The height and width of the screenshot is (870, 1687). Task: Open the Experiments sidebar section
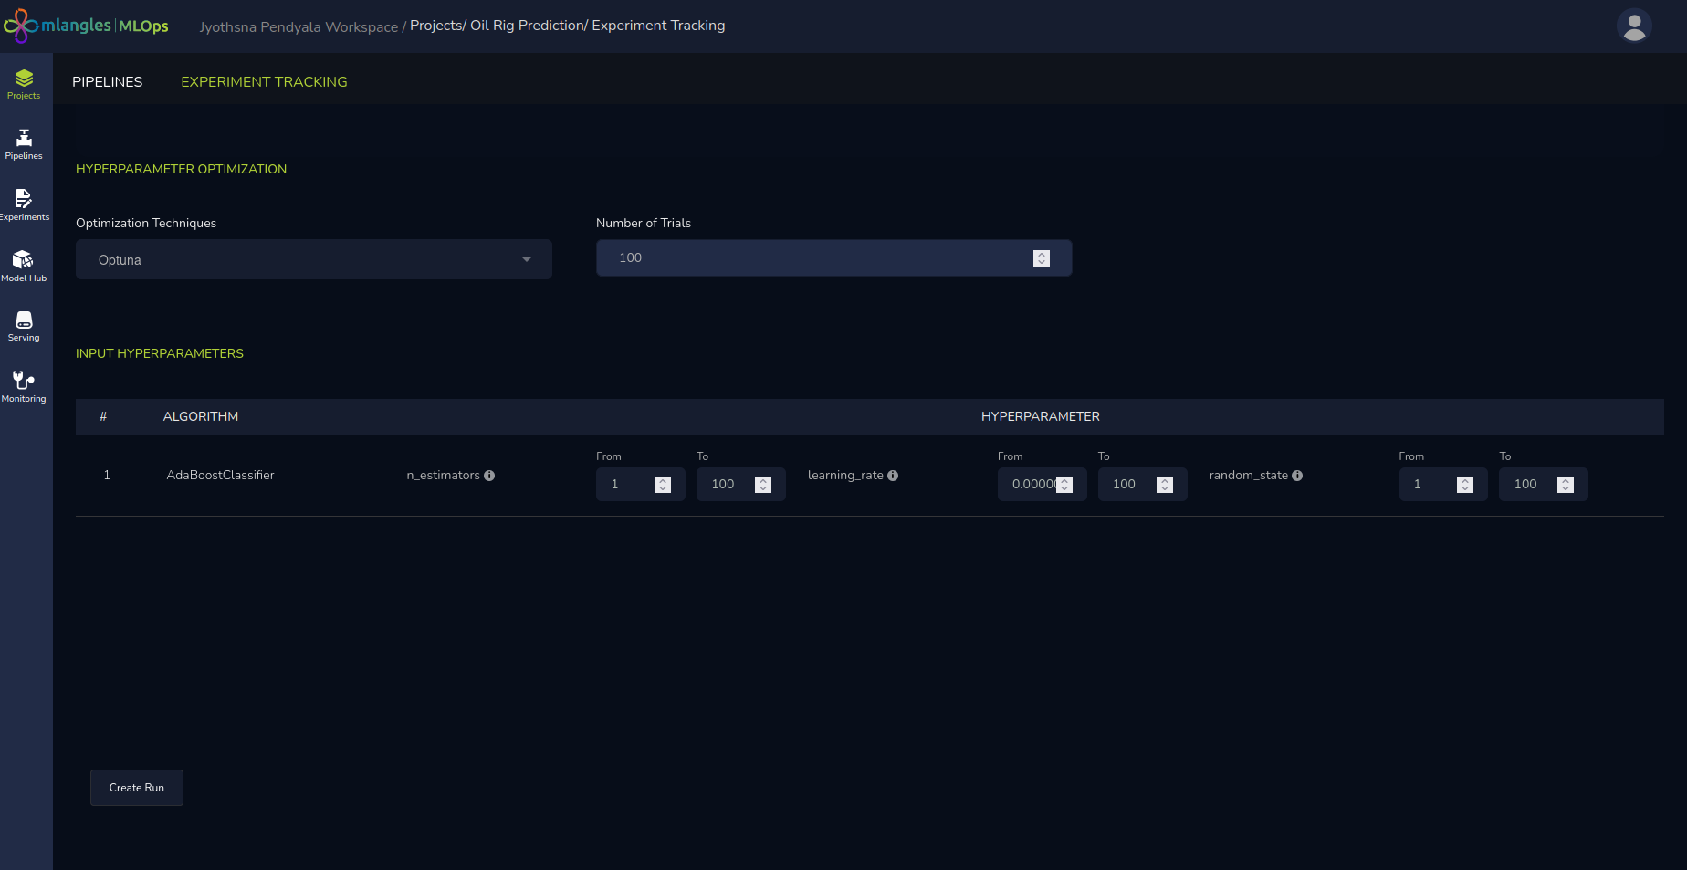point(24,205)
